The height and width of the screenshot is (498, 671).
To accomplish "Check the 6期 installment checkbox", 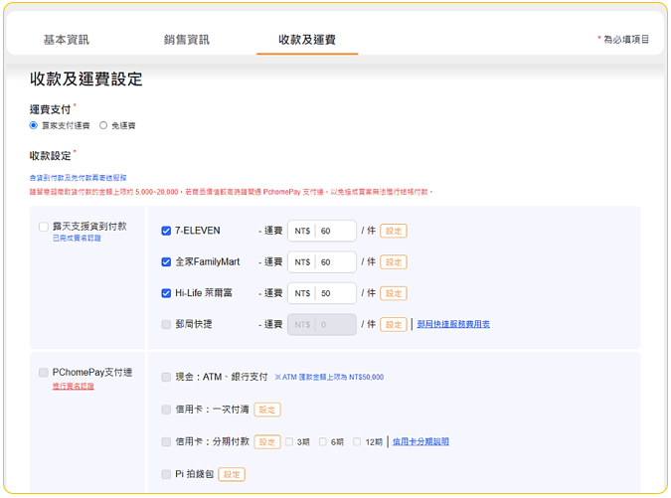I will pyautogui.click(x=323, y=441).
